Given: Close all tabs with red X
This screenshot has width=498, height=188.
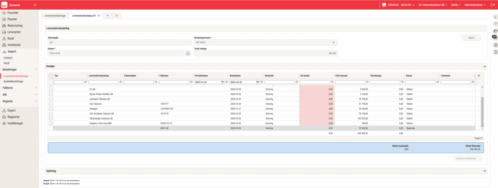Looking at the screenshot, I should click(x=117, y=15).
